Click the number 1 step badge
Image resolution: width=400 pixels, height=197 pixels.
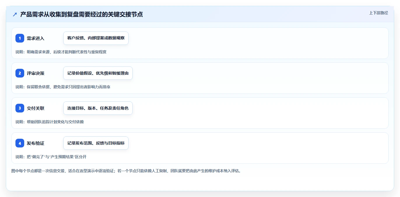[x=20, y=38]
